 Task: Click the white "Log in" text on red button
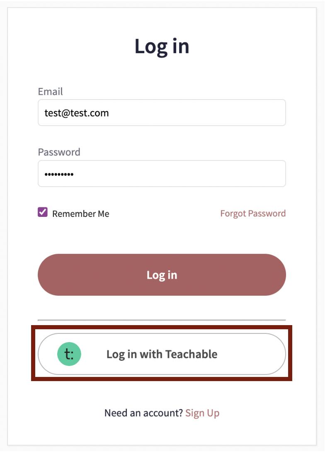point(162,275)
